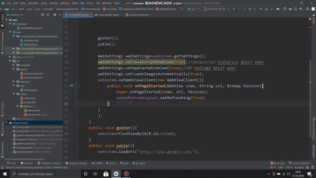Switch to build.gradle (app) tab
316x178 pixels.
[x=109, y=15]
